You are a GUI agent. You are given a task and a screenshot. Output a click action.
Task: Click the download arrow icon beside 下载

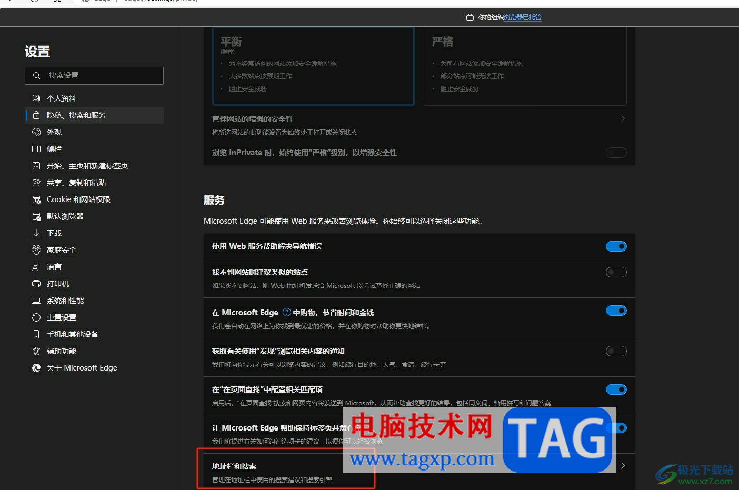(36, 233)
